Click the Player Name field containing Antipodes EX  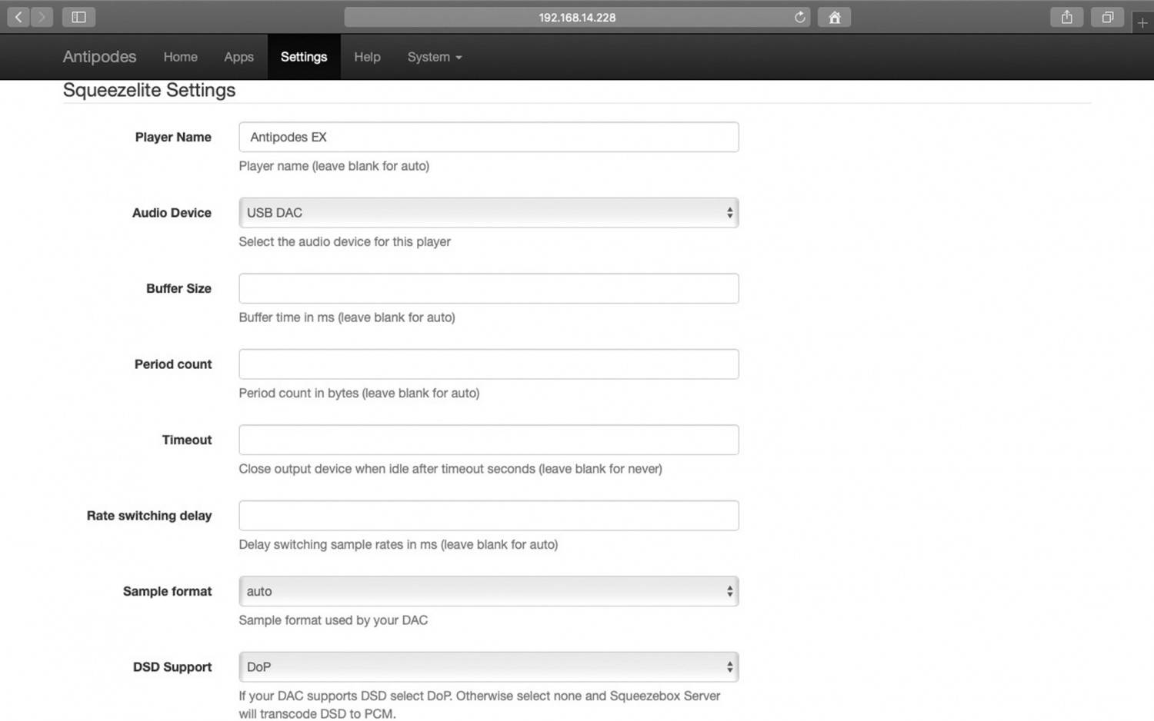tap(489, 137)
